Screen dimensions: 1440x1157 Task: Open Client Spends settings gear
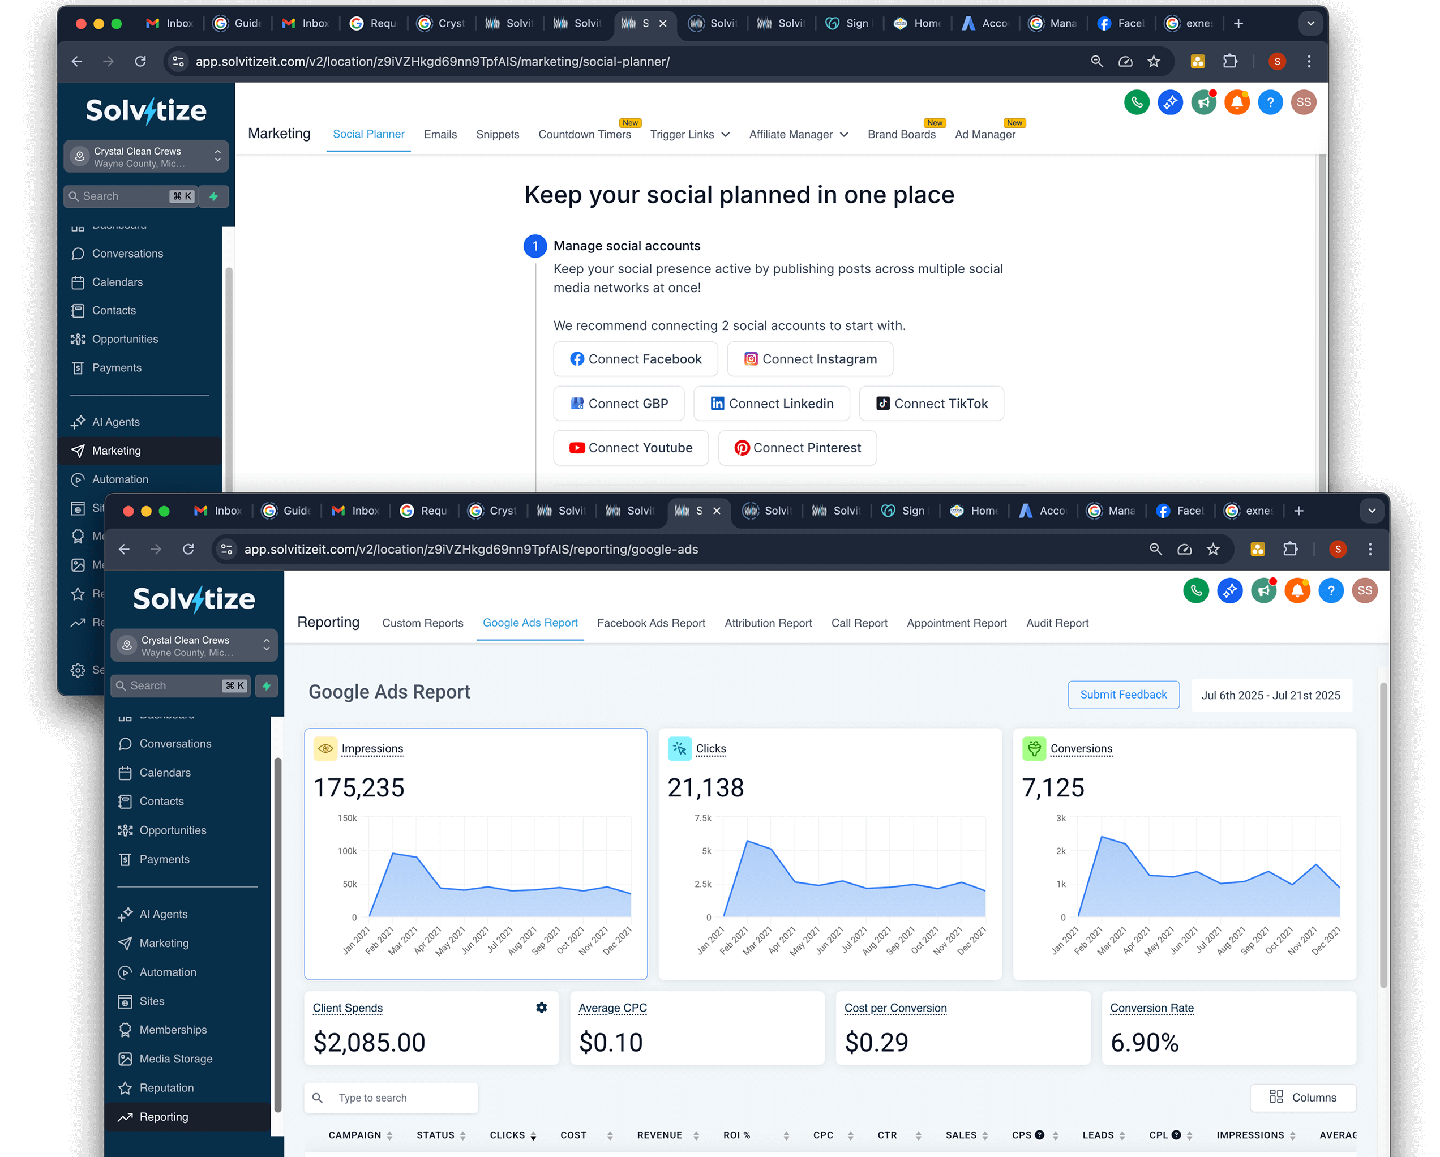[x=541, y=1008]
